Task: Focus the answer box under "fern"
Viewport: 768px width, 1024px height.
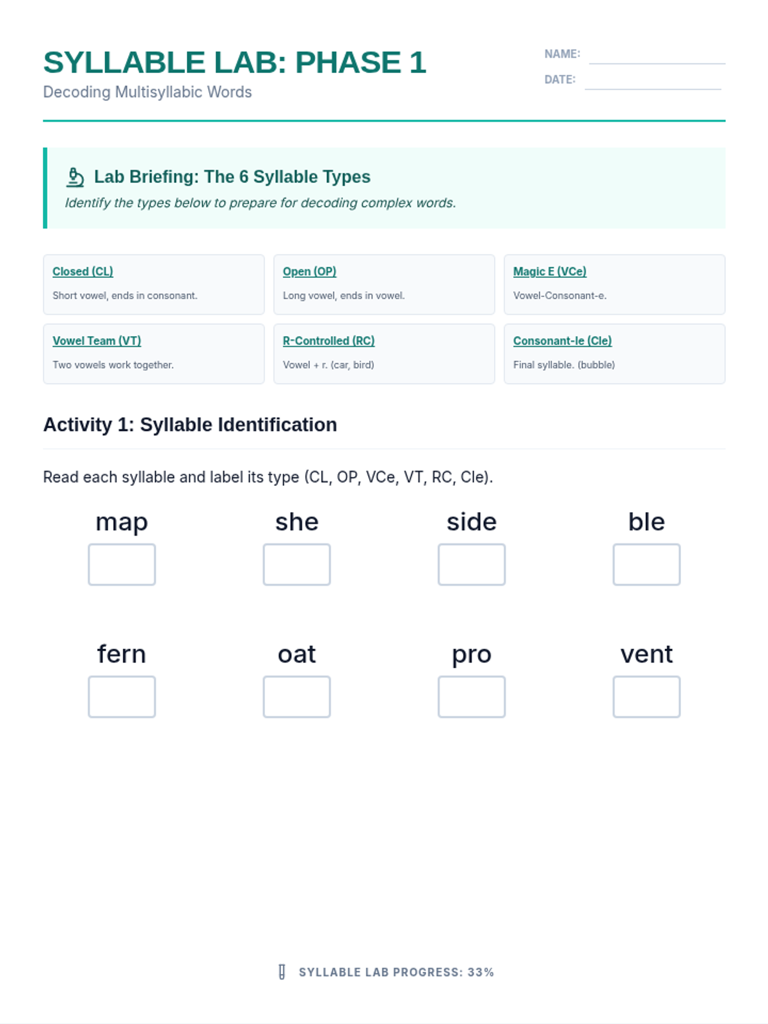Action: point(122,697)
